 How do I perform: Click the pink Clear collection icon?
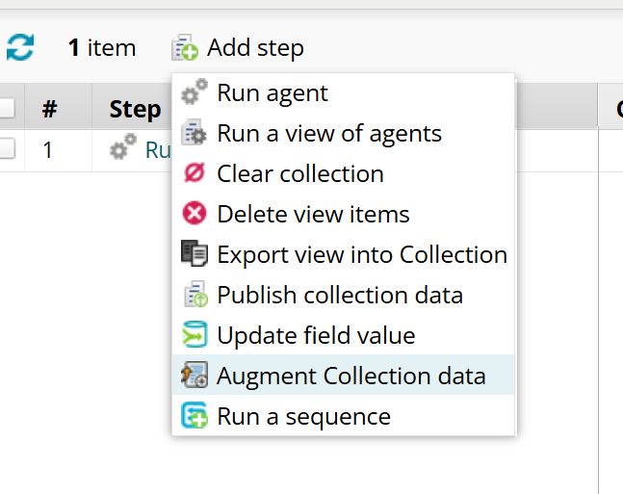click(195, 173)
